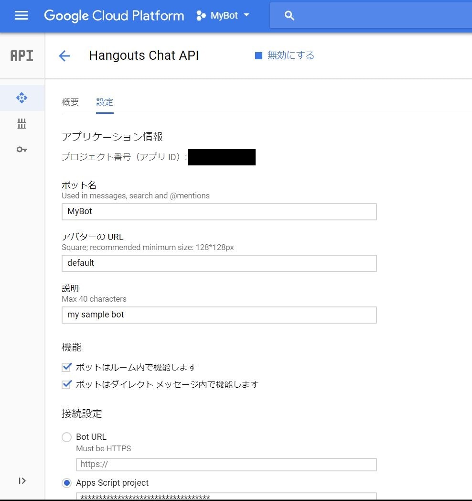Open the Library sidebar icon

[x=21, y=123]
